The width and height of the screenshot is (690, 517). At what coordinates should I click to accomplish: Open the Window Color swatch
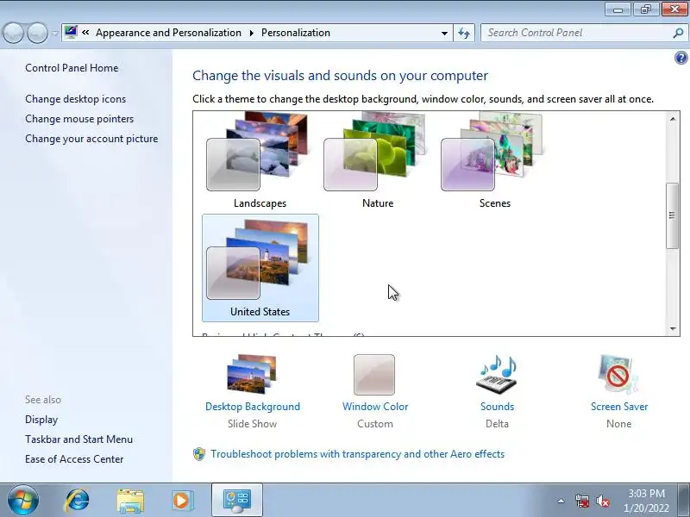click(x=374, y=375)
